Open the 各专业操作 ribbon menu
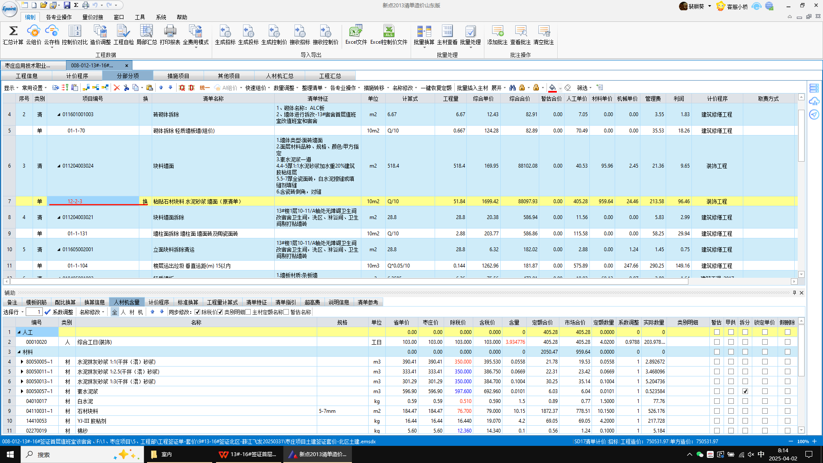823x463 pixels. [59, 17]
